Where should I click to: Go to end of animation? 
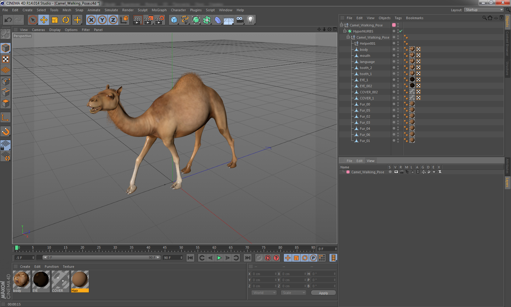pyautogui.click(x=248, y=258)
